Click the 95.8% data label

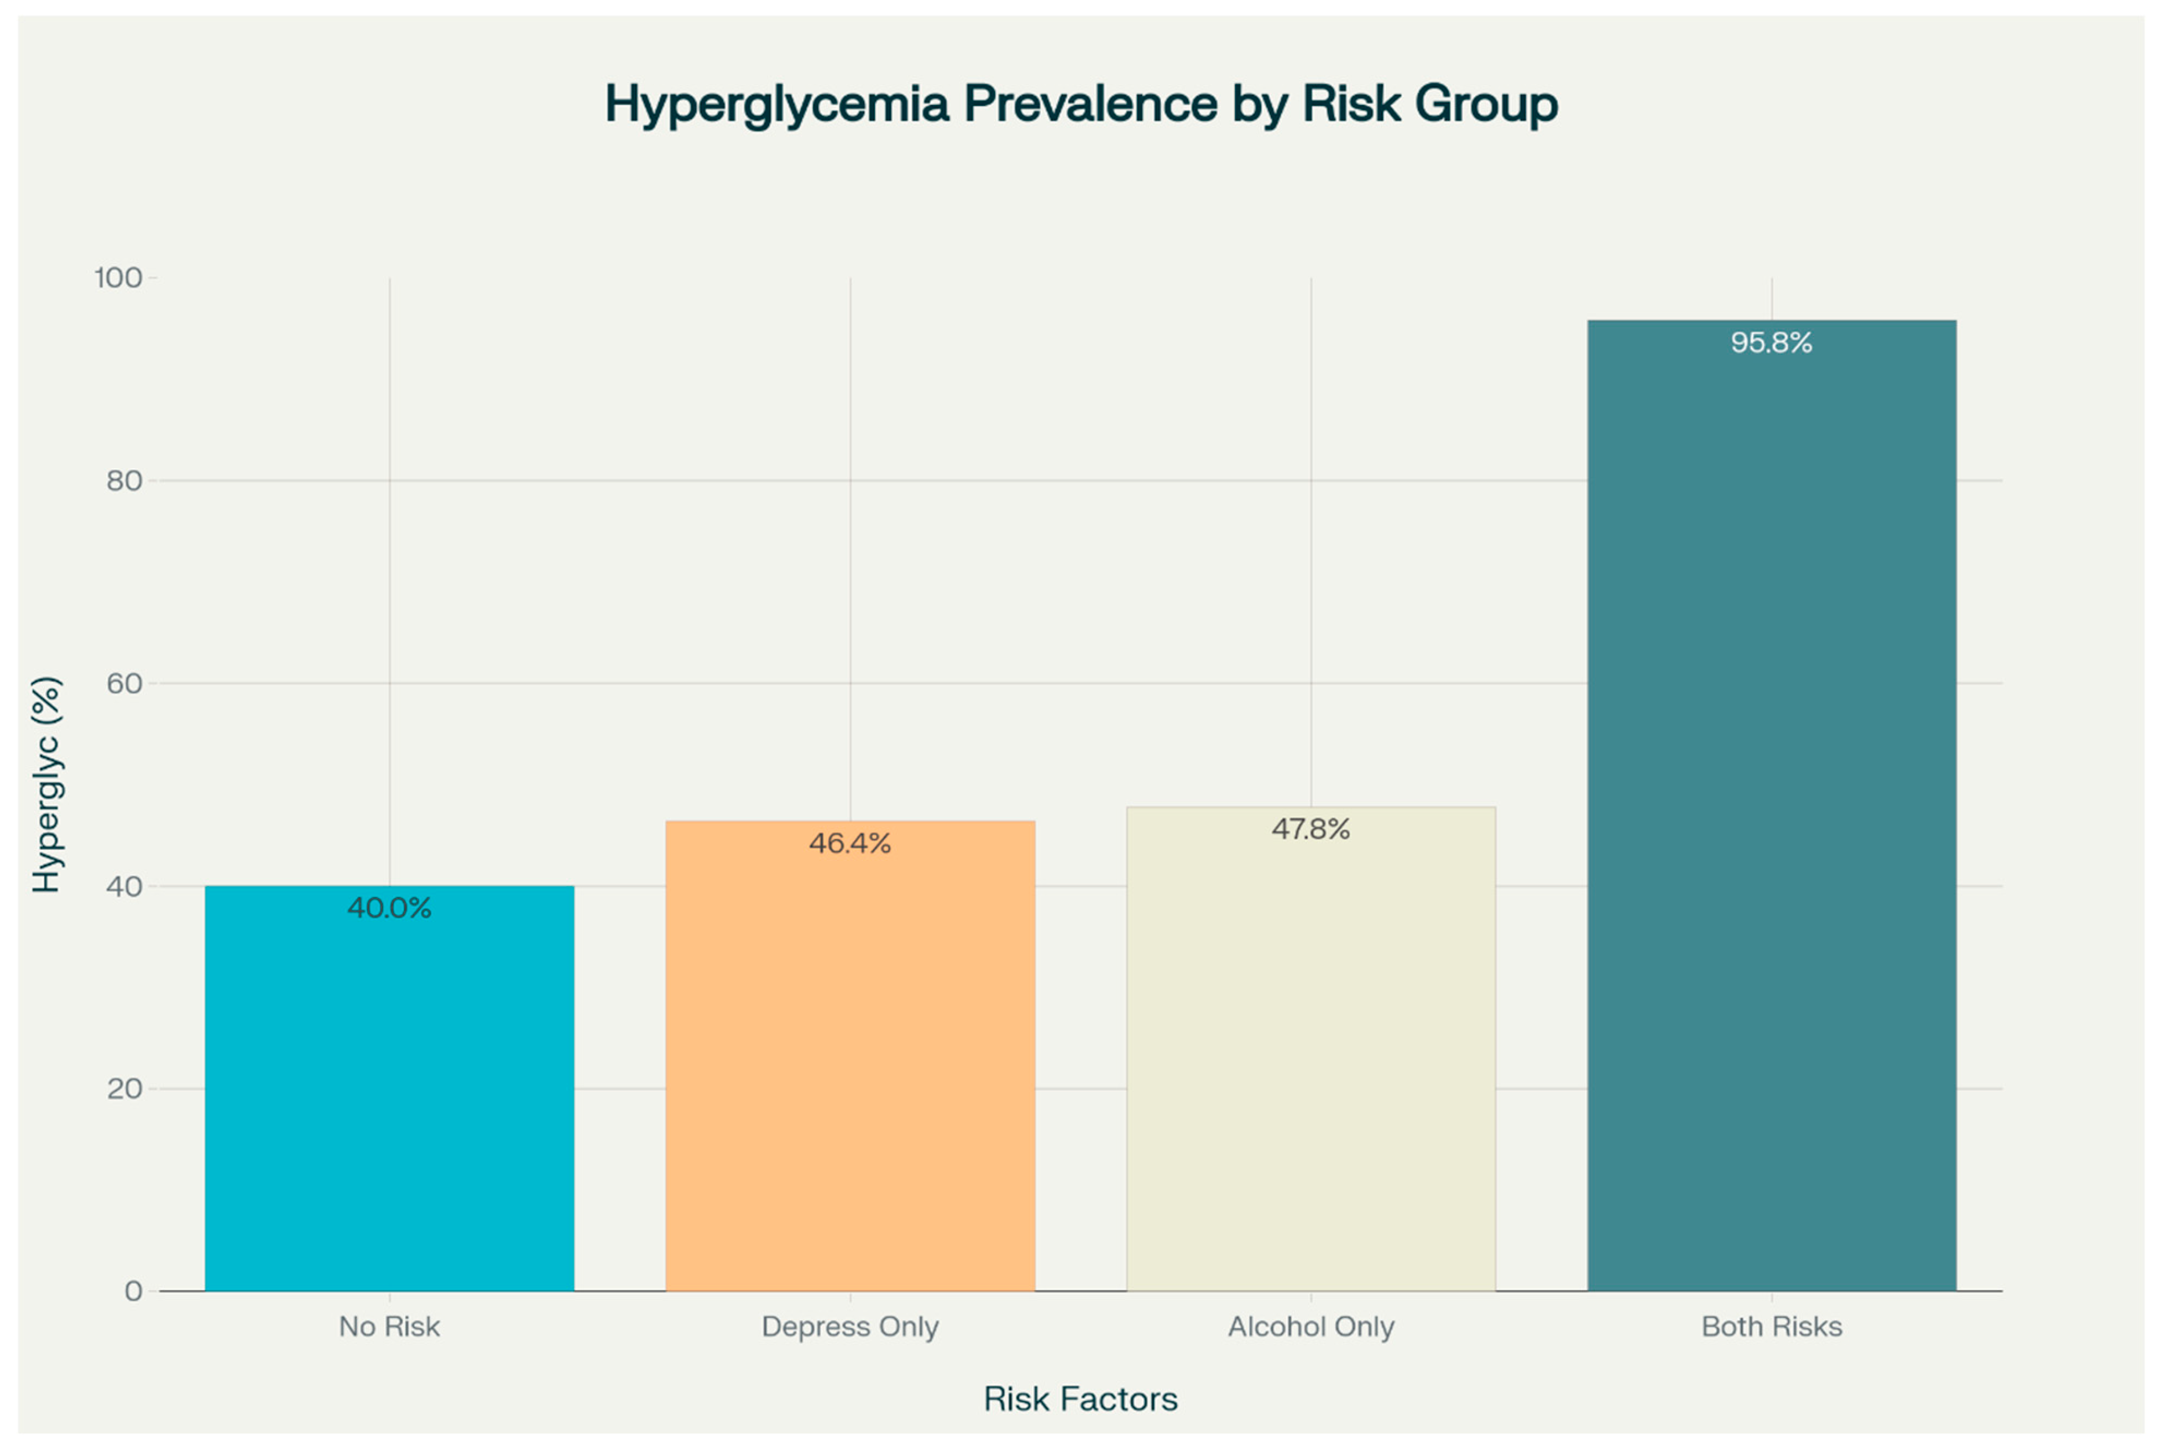tap(1771, 343)
